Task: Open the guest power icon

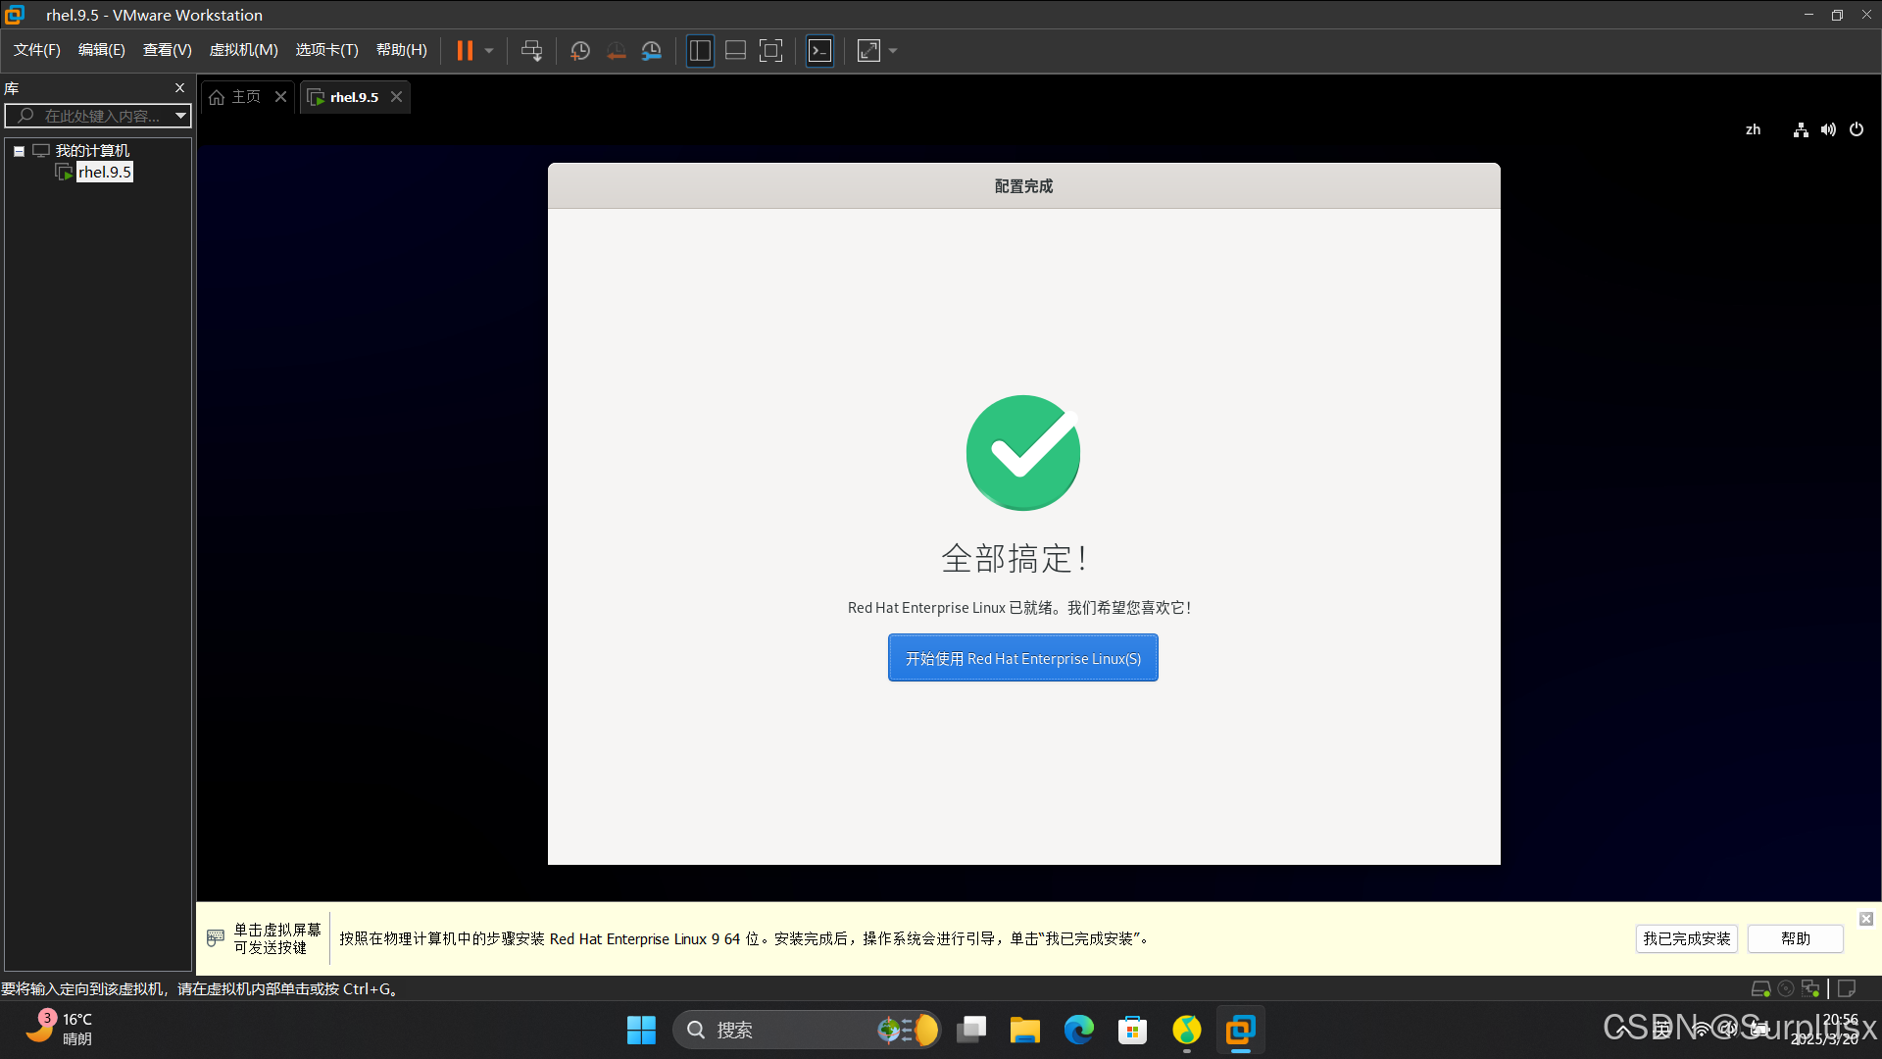Action: 1857,129
